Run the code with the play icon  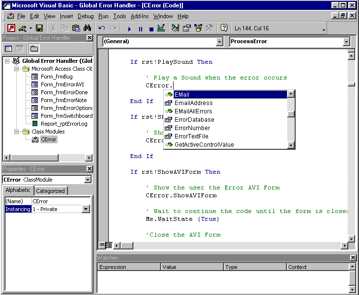click(x=129, y=29)
